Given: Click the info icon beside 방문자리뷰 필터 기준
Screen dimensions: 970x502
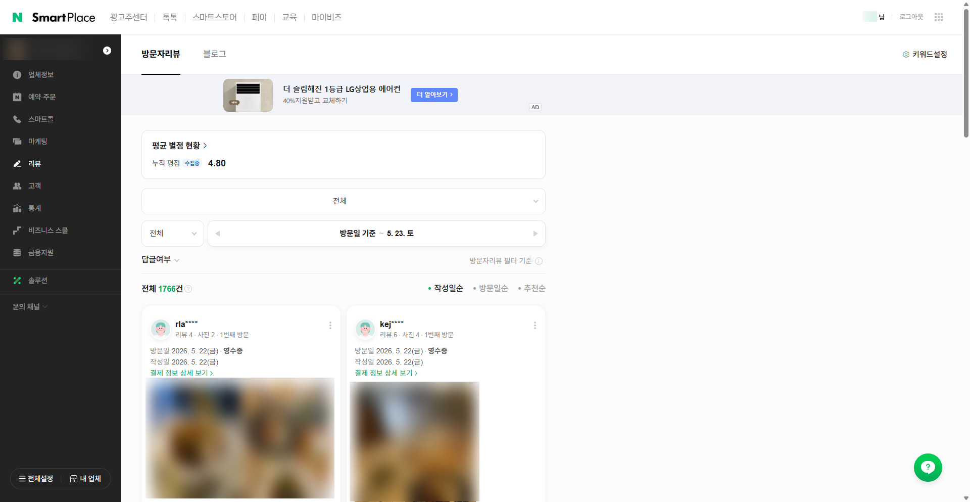Looking at the screenshot, I should click(539, 261).
